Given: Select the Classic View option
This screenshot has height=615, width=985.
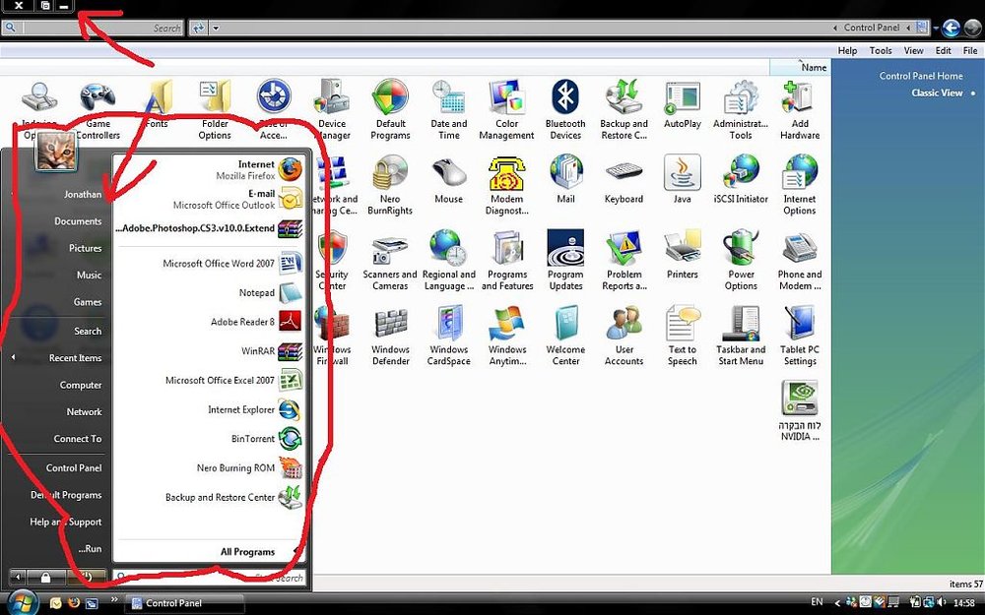Looking at the screenshot, I should pos(938,92).
